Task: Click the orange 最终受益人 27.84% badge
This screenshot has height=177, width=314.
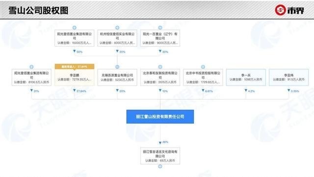Action: click(x=74, y=67)
